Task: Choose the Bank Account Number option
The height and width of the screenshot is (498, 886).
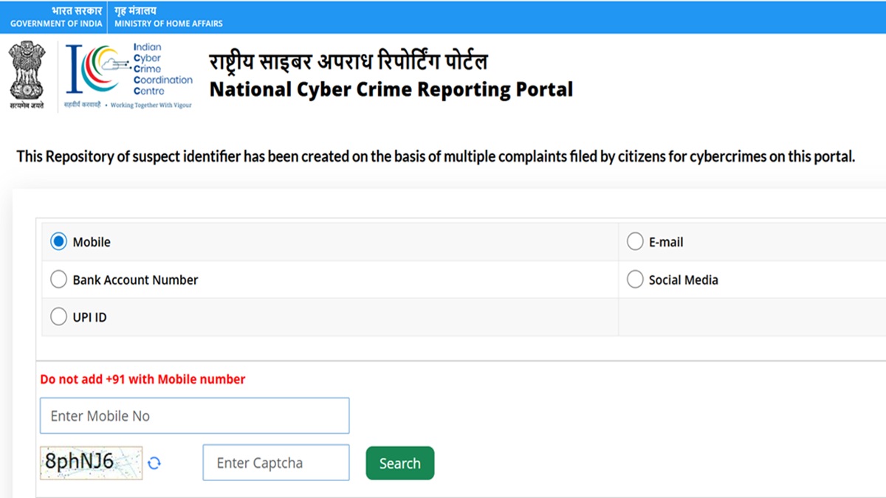Action: point(58,280)
